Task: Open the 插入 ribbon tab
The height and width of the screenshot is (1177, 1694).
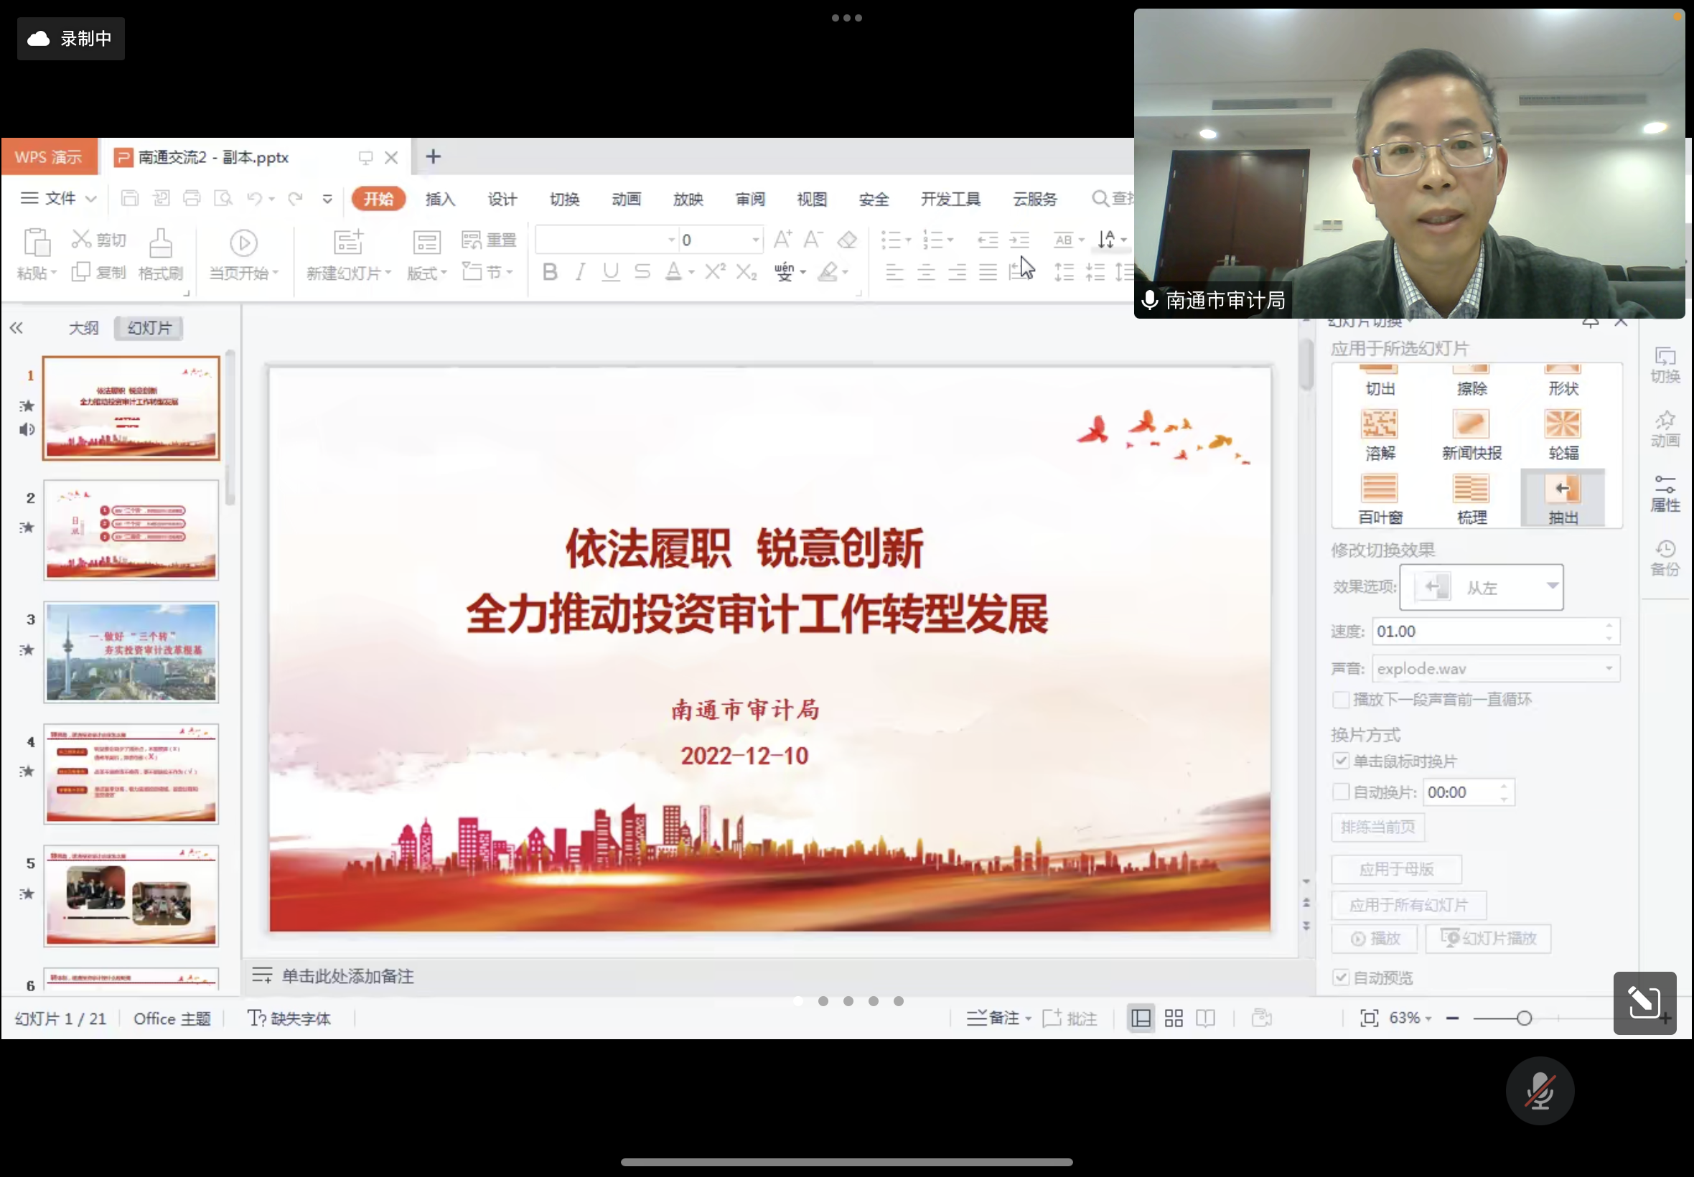Action: coord(440,199)
